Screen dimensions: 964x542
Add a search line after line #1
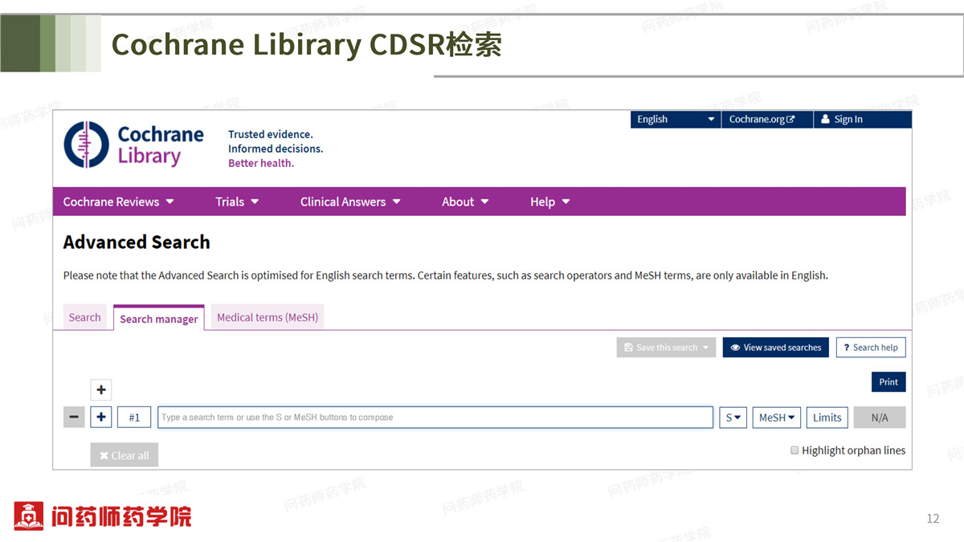click(x=101, y=418)
